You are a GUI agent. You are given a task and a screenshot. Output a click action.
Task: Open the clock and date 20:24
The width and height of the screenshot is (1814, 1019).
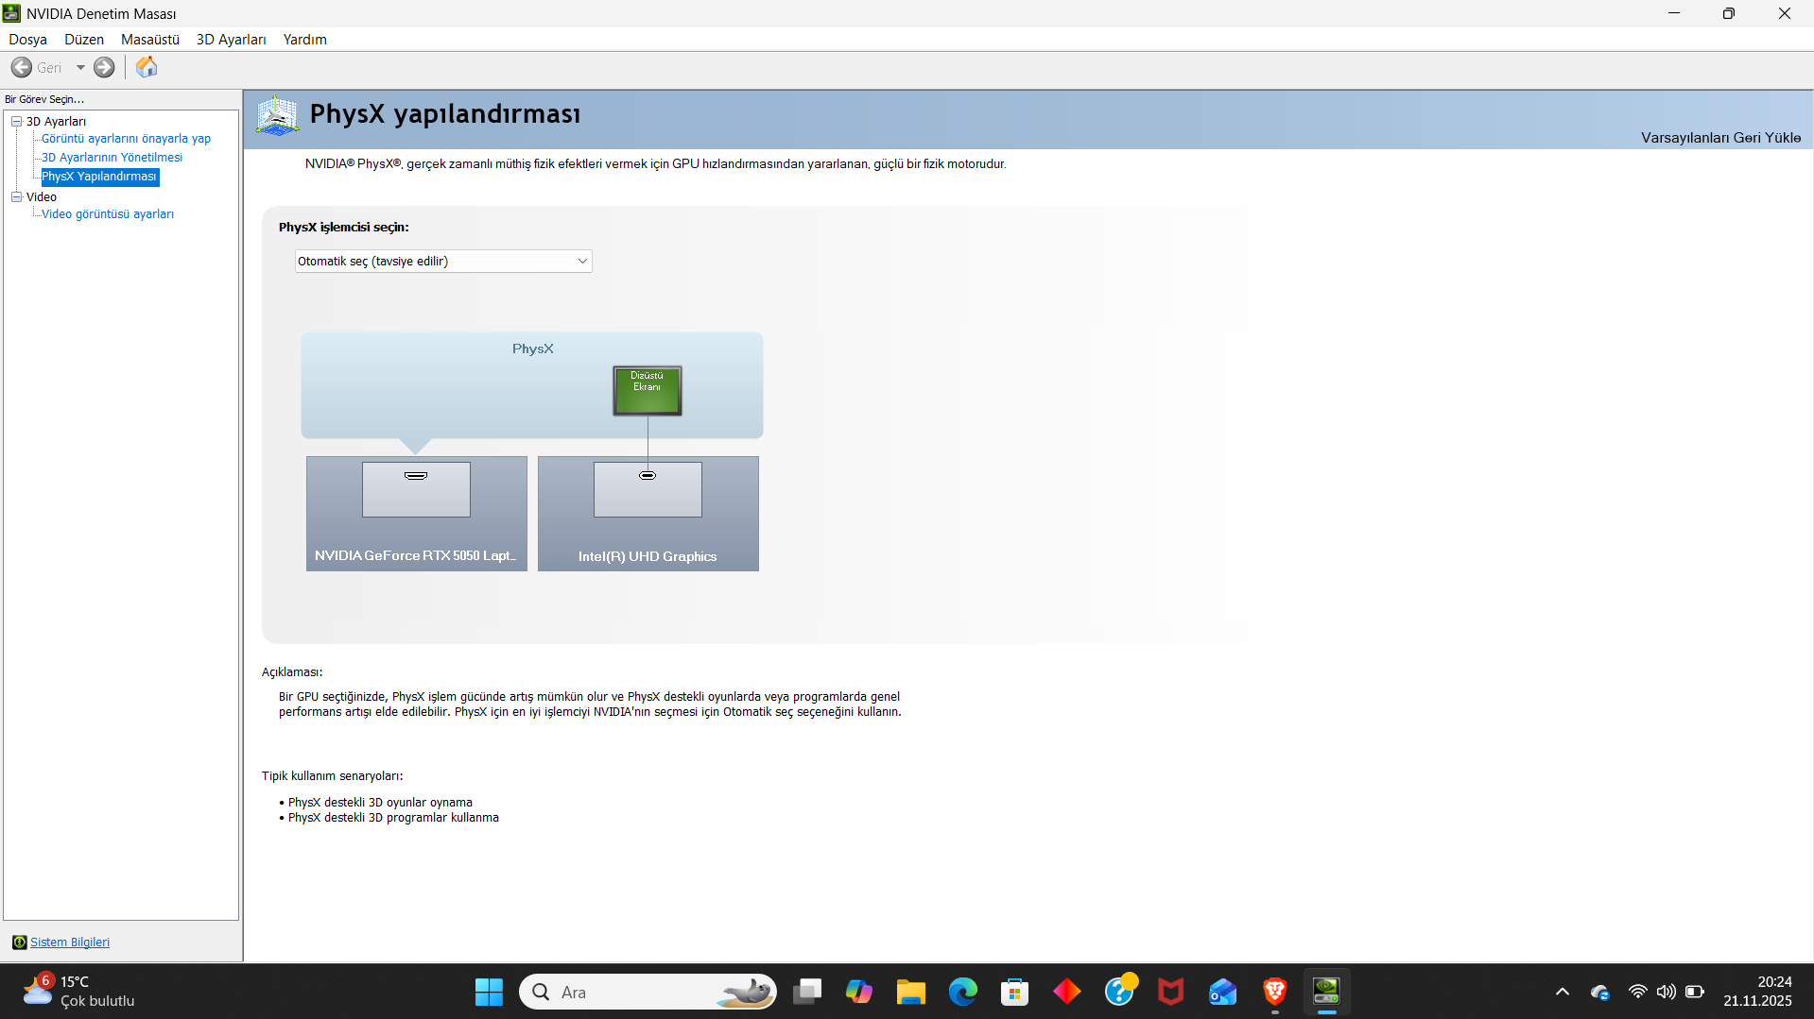coord(1757,992)
